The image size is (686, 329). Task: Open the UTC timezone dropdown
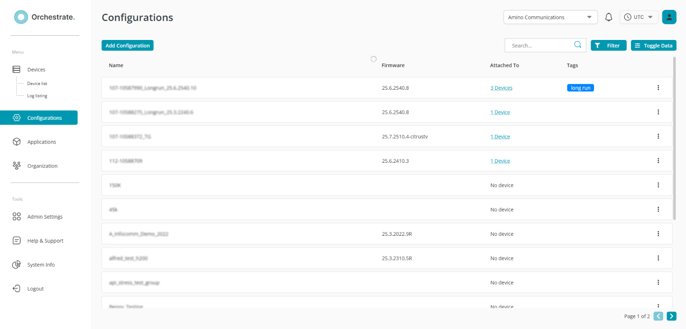[639, 17]
